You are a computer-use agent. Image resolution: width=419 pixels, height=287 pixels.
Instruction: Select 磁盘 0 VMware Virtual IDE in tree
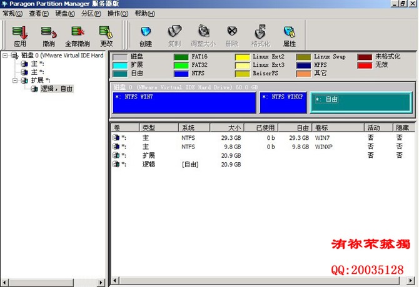click(x=62, y=56)
